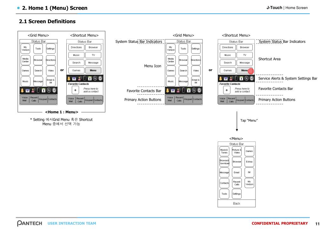Viewport: 325px width, 230px height.
Task: Tap the envelope icon in the Grid Menu beside Menu Icon label
Action: tap(173, 91)
